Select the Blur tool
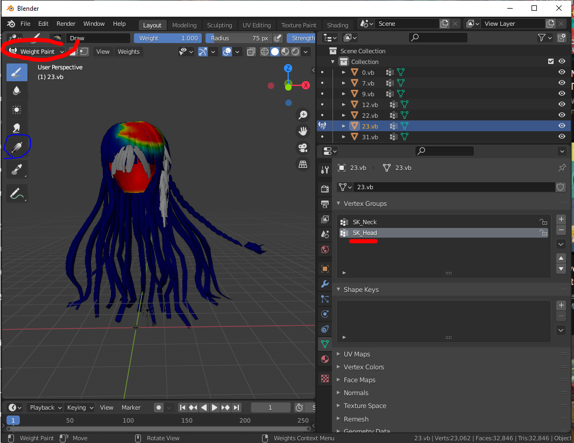574x443 pixels. 17,91
